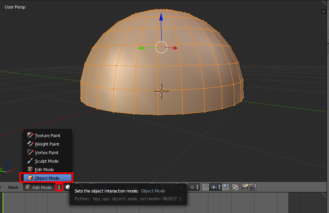329x213 pixels.
Task: Click the Weight Paint brush icon
Action: [x=30, y=144]
